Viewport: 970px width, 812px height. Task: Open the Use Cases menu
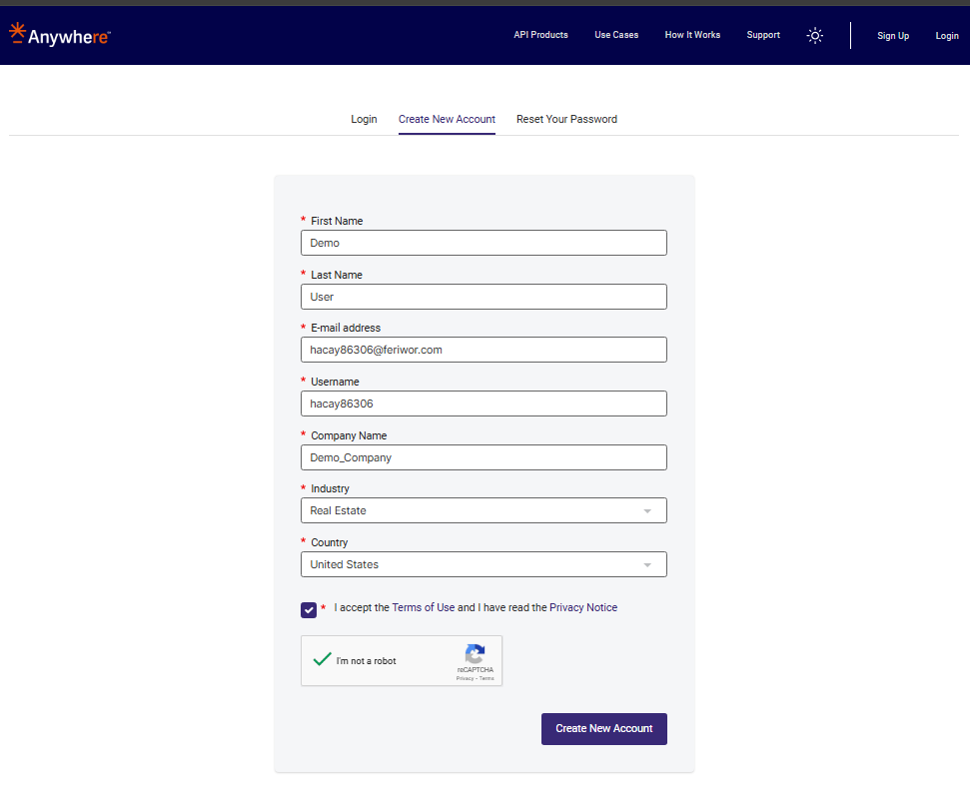pos(616,35)
